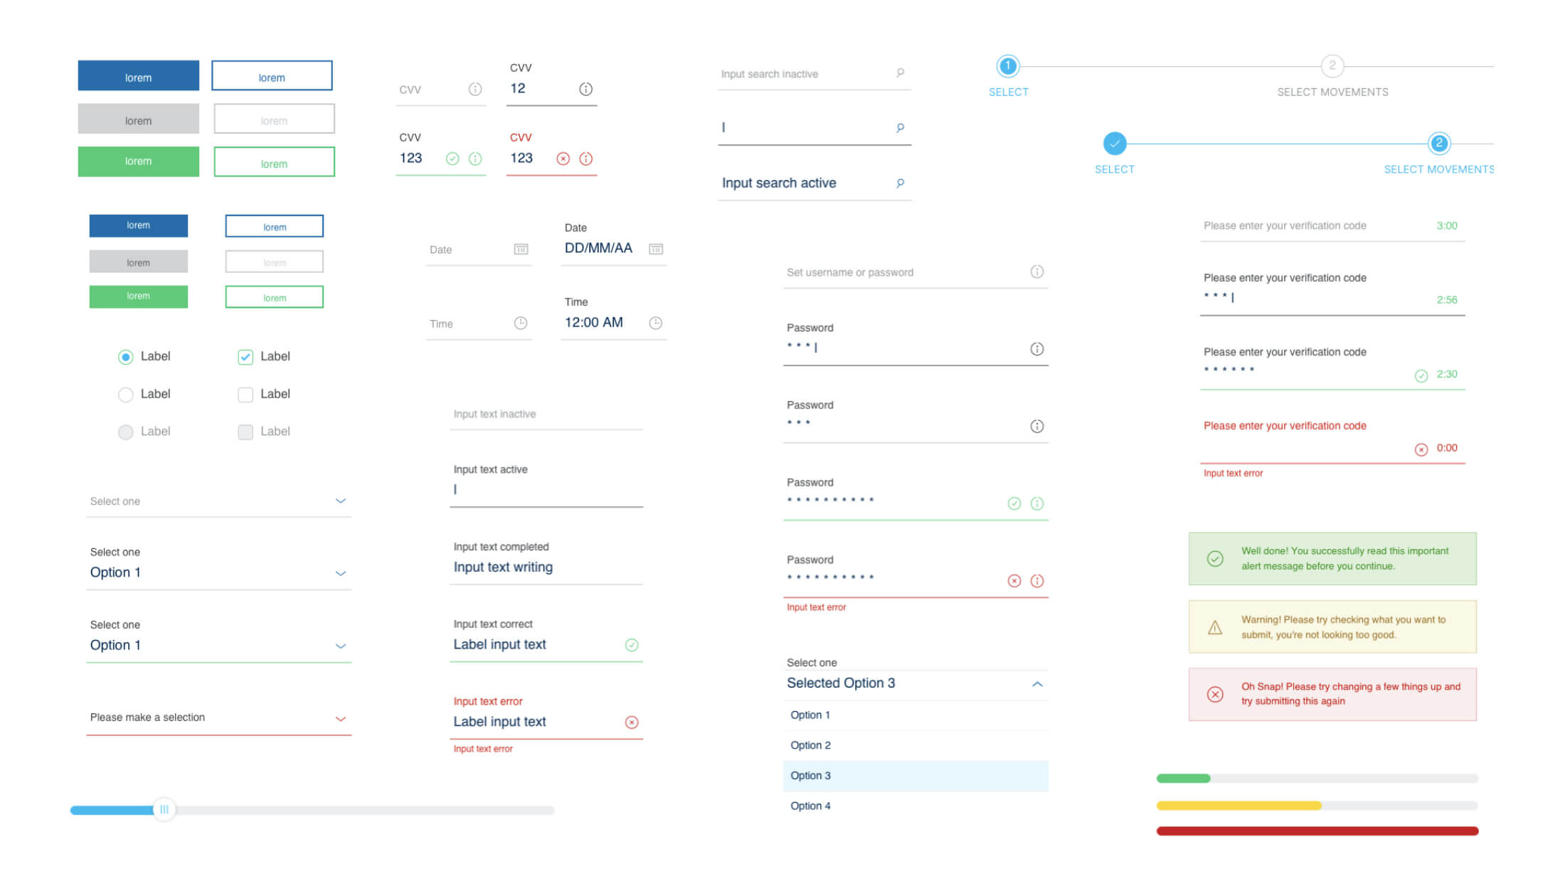Select Option 2 in the dropdown list

click(x=810, y=745)
